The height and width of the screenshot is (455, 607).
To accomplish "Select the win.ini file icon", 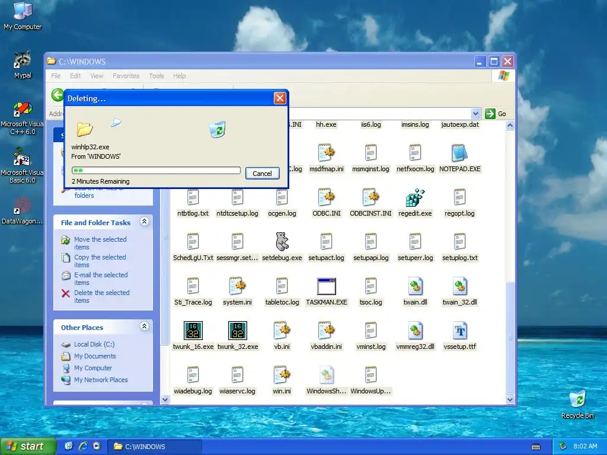I will coord(282,375).
